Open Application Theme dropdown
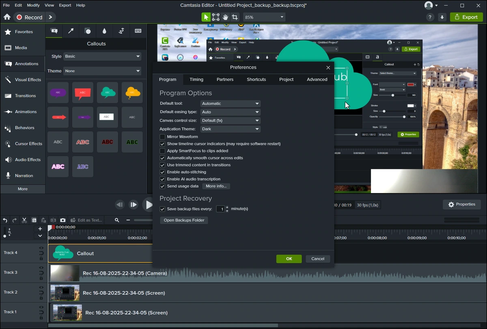This screenshot has width=487, height=329. (x=230, y=129)
